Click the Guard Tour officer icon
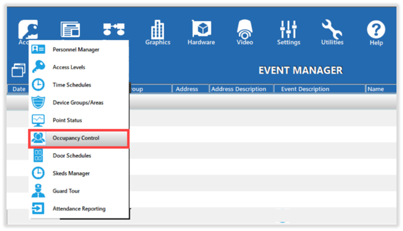403x231 pixels. (38, 191)
